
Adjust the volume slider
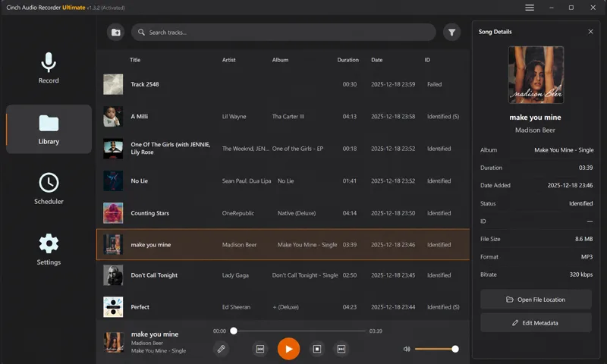pos(437,349)
